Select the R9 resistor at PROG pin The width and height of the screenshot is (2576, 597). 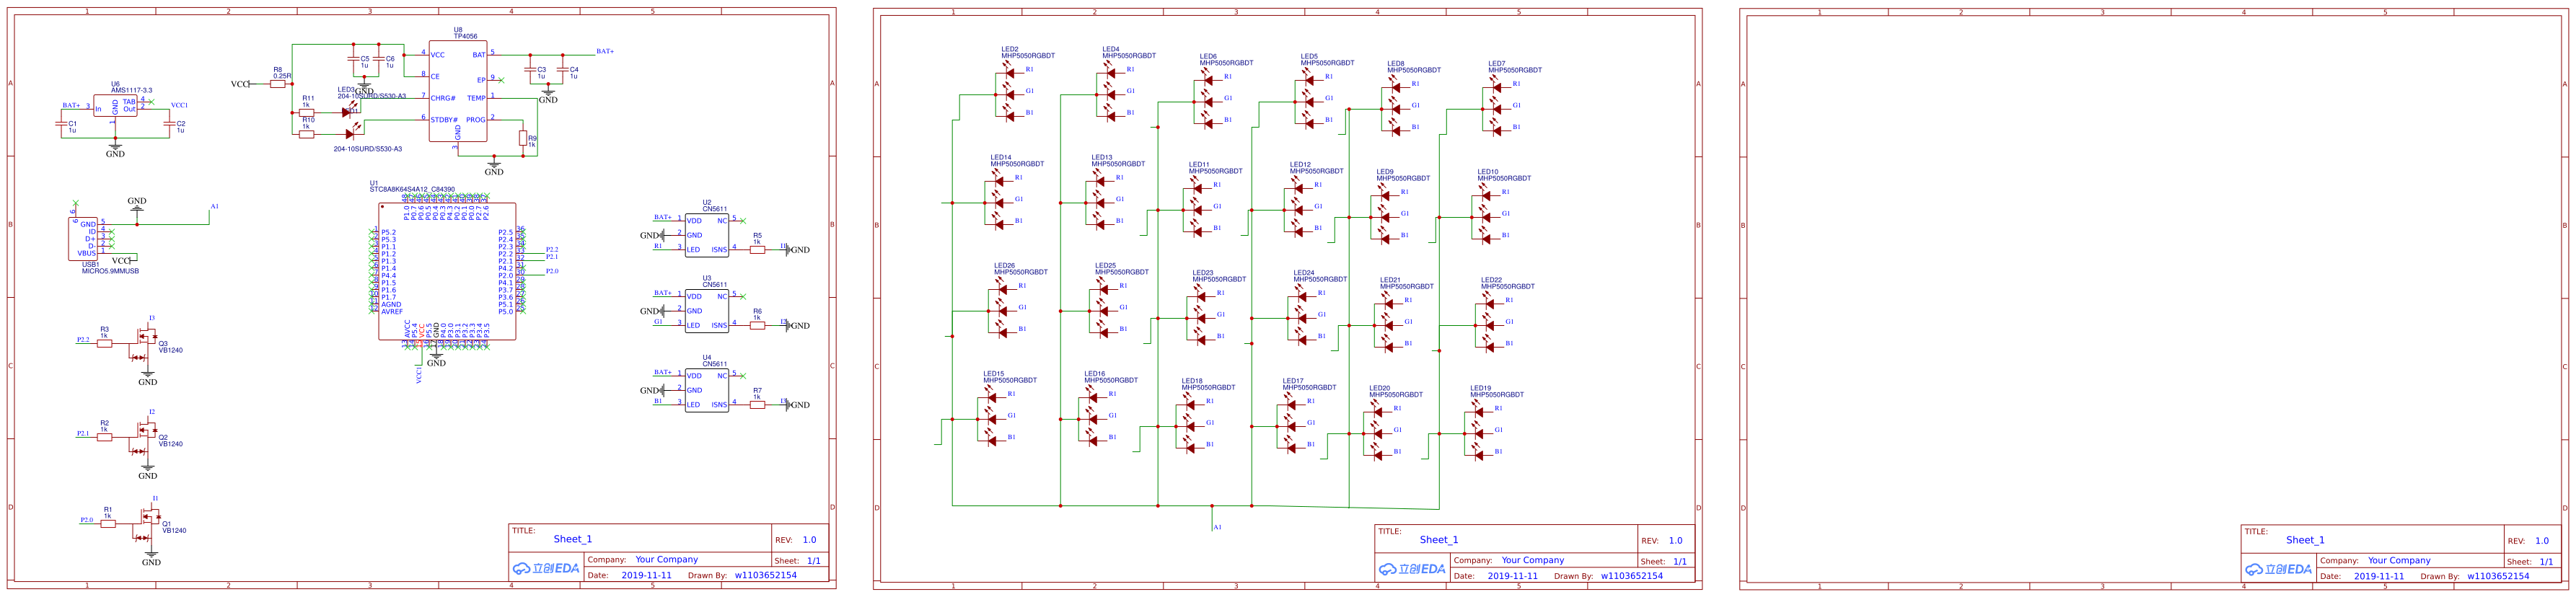[x=523, y=138]
